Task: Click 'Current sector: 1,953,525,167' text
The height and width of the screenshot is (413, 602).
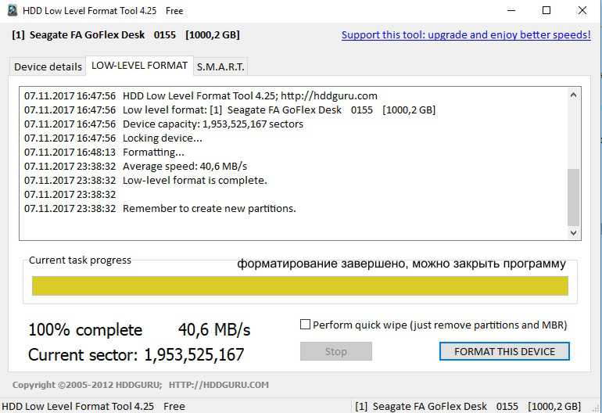Action: pyautogui.click(x=136, y=354)
